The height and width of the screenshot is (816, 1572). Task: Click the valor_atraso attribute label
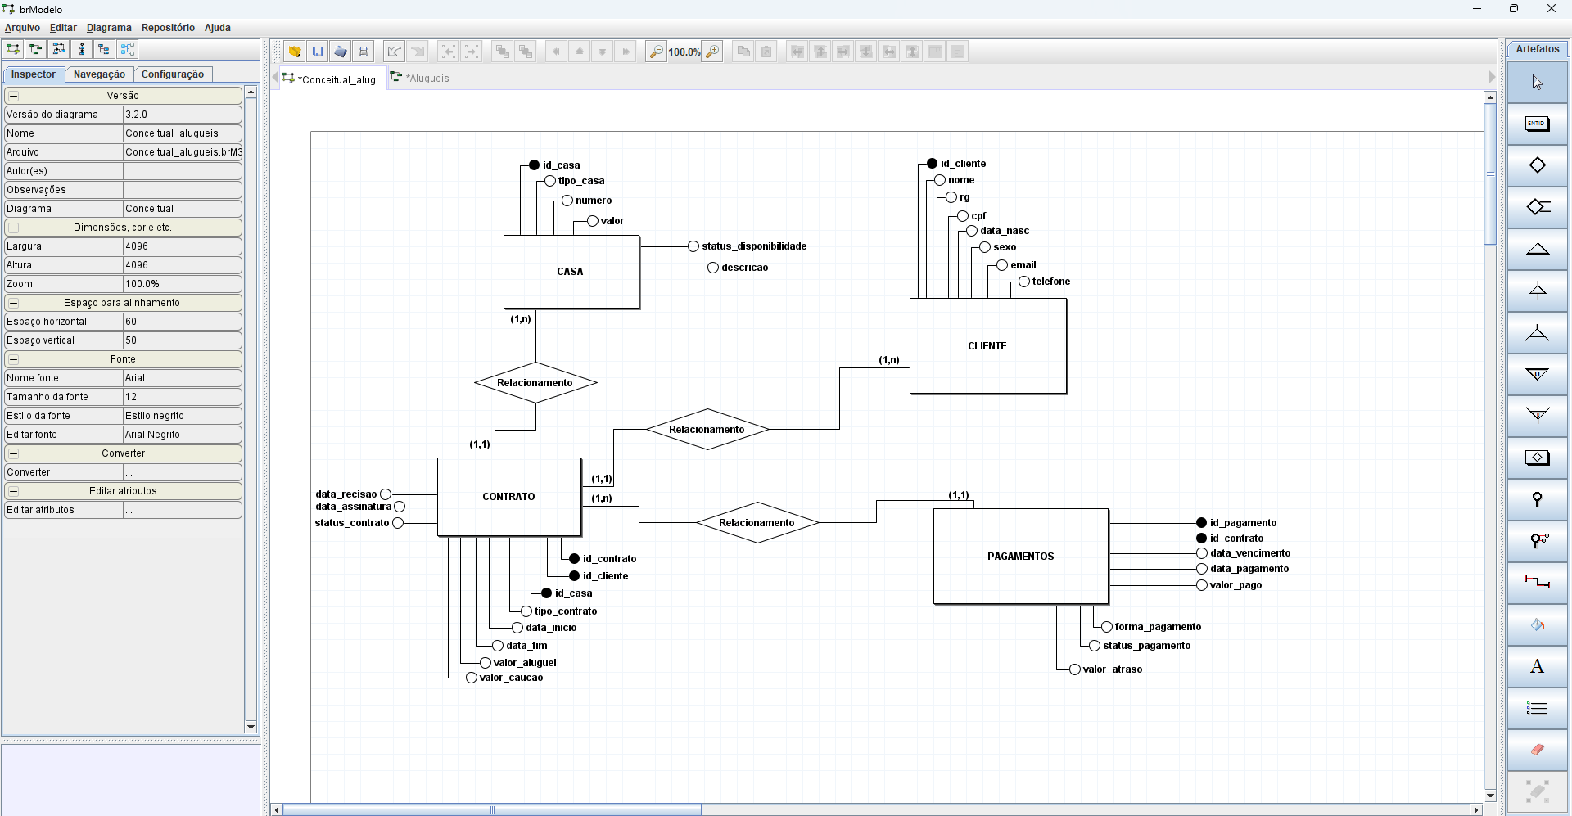click(1113, 669)
